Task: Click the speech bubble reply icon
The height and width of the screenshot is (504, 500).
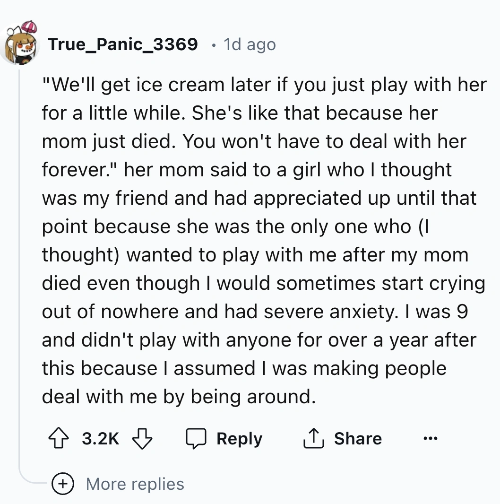Action: (x=195, y=438)
